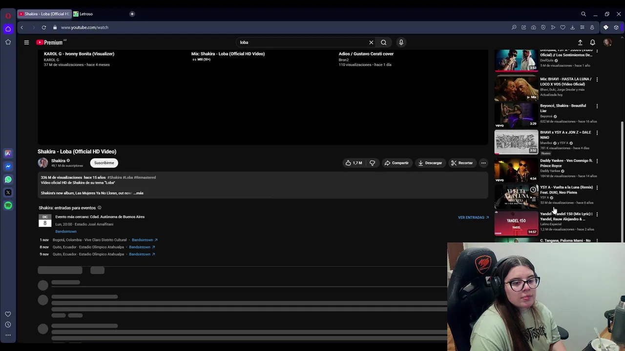Open a new browser tab with plus
The height and width of the screenshot is (351, 625).
coord(132,14)
